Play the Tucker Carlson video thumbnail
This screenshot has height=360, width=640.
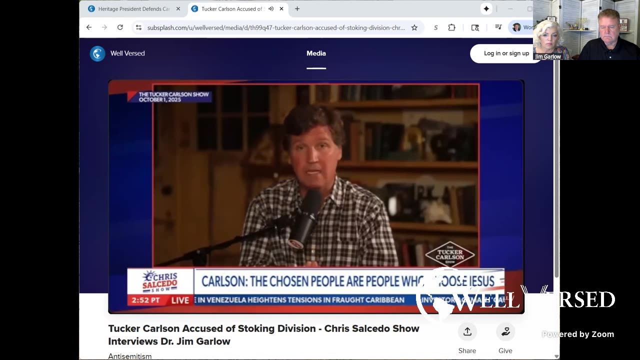coord(316,196)
